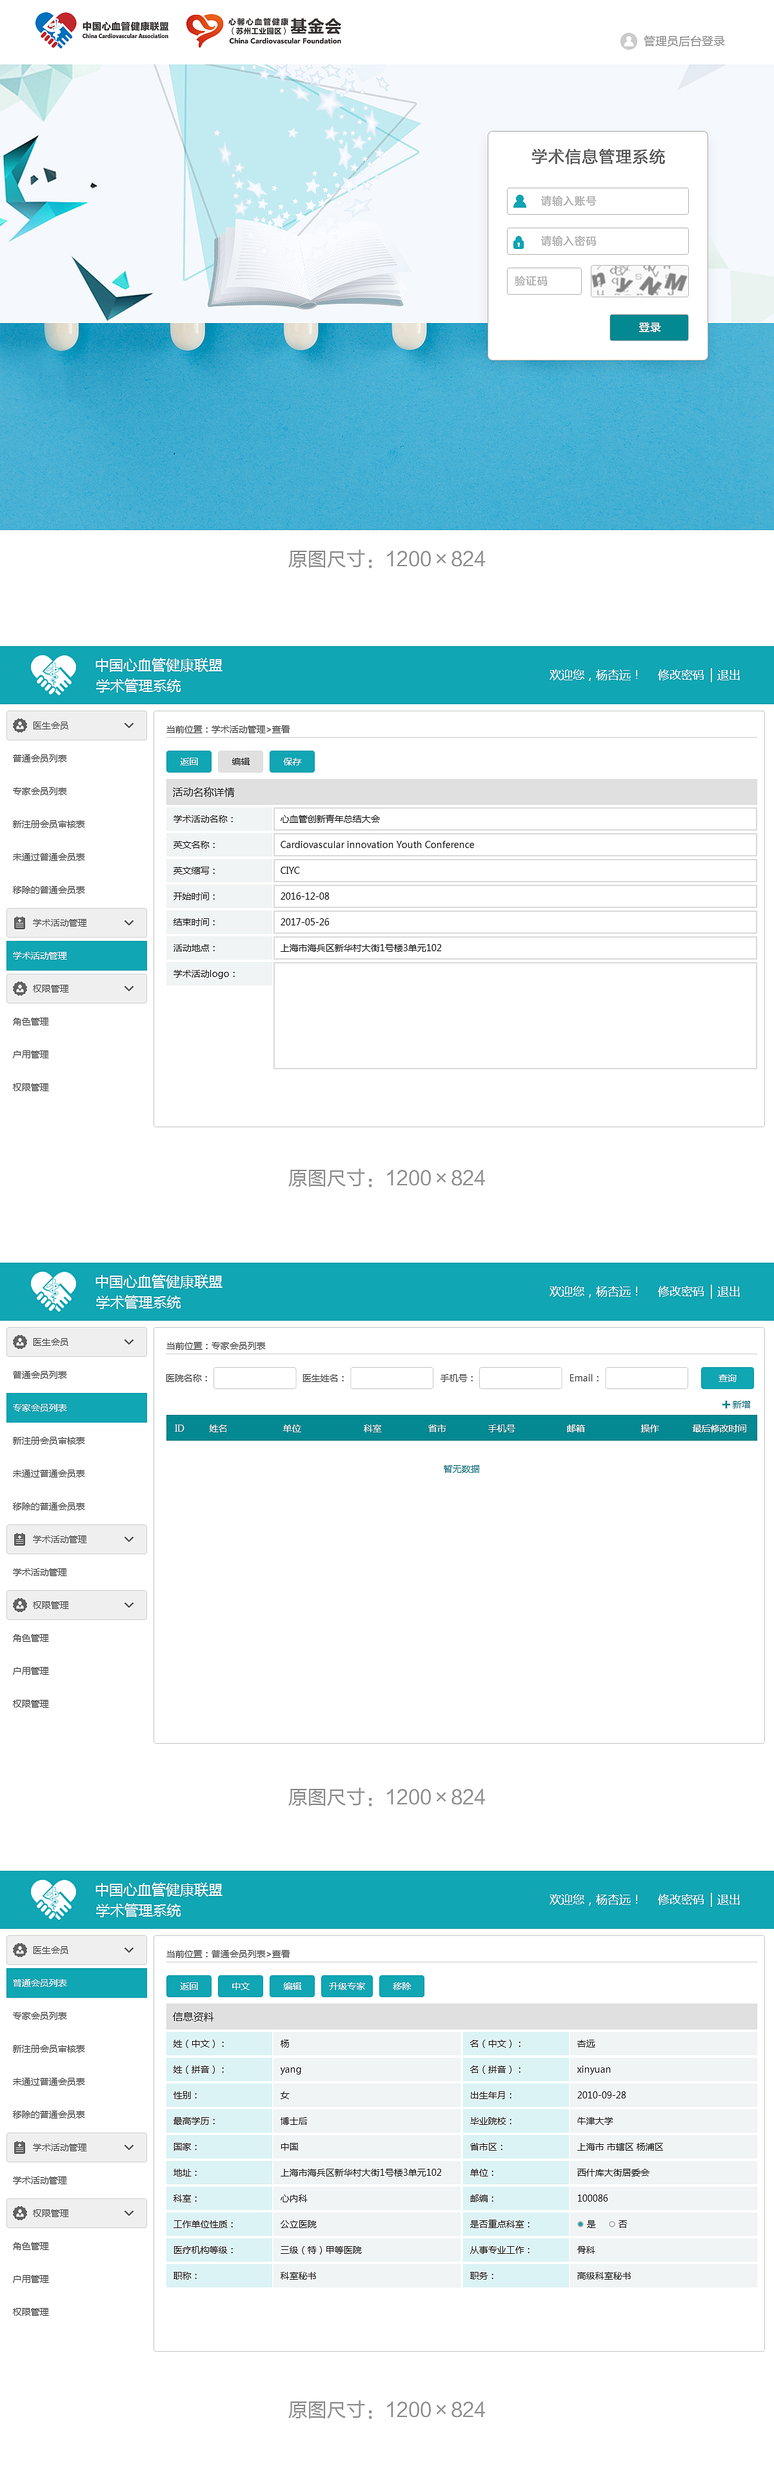Click the 权限管理 sidebar icon on the 普通会员列表>查看 page
The height and width of the screenshot is (2486, 774).
coord(19,2213)
